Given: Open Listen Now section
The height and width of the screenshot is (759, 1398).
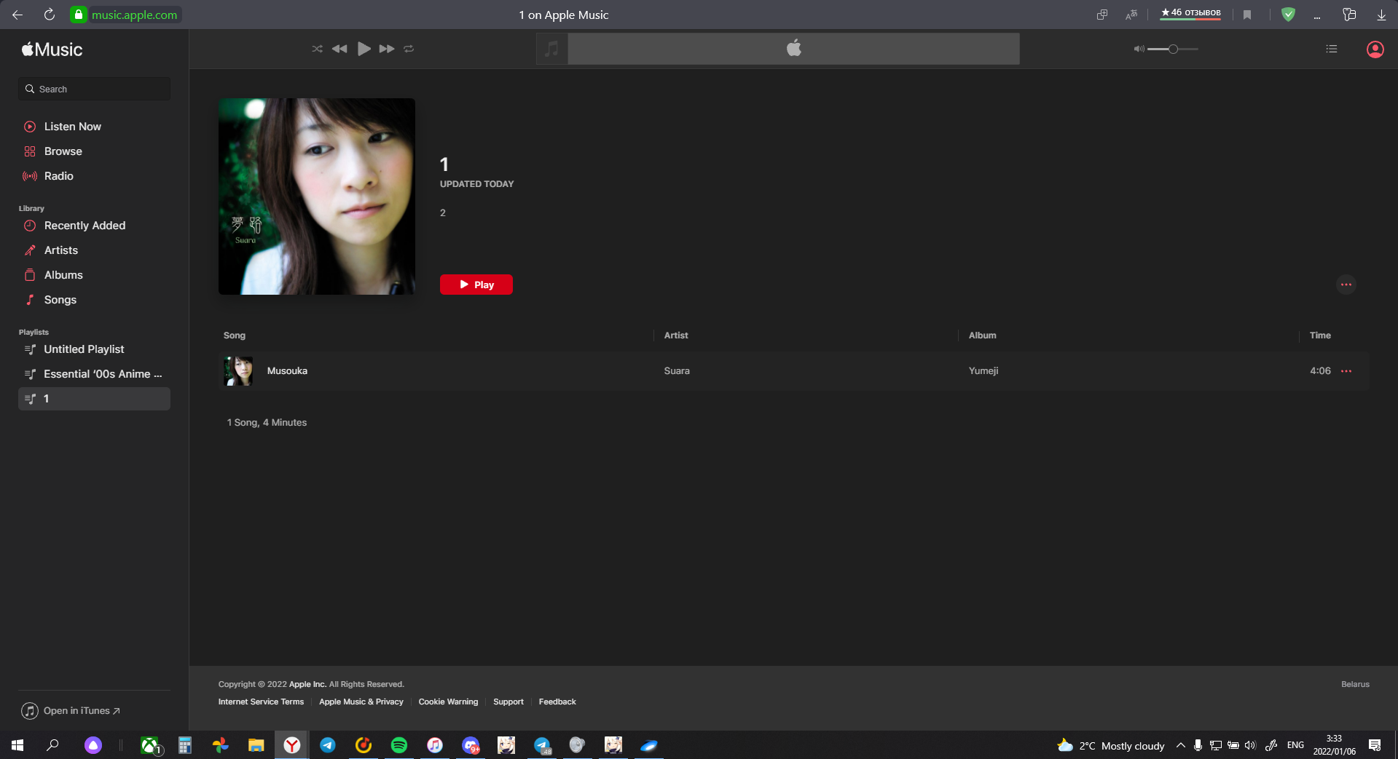Looking at the screenshot, I should point(72,127).
